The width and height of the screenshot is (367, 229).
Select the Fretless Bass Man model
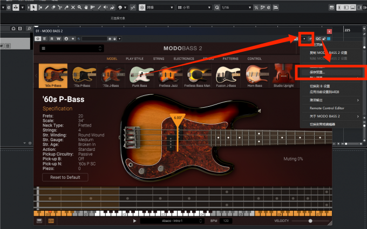tap(197, 76)
